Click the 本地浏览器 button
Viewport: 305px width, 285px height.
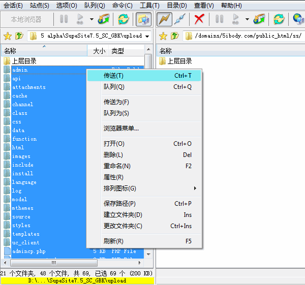[x=26, y=20]
